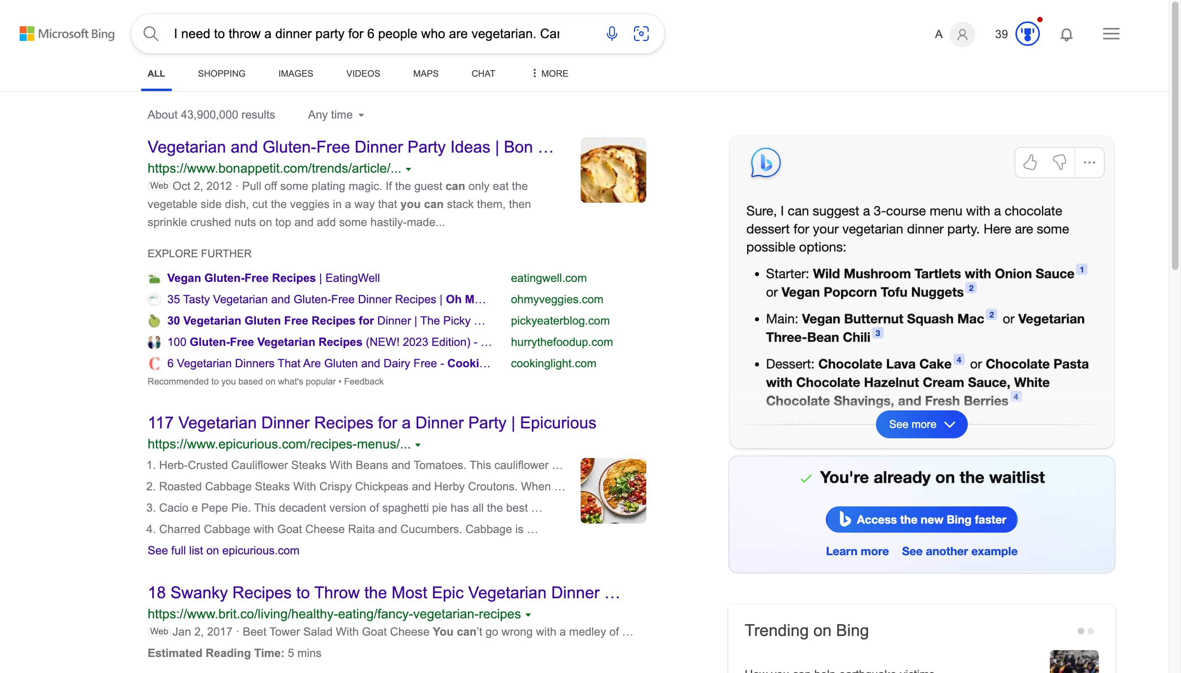This screenshot has height=673, width=1181.
Task: Dislike the chat answer with thumbs down
Action: 1060,162
